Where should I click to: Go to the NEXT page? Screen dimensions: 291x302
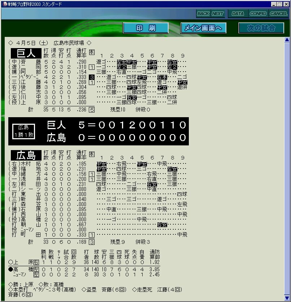coord(218,14)
